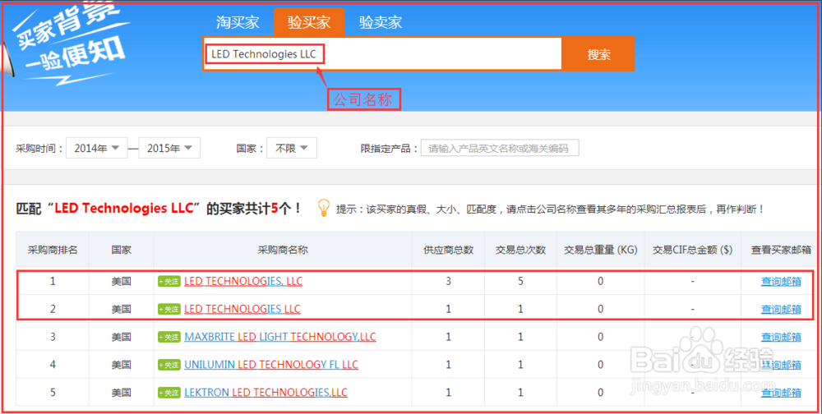The height and width of the screenshot is (414, 822).
Task: Open the rank 2 LED TECHNOLOGIES LLC link
Action: [242, 309]
